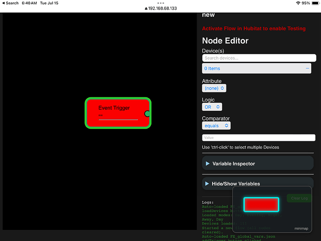Click the minimap label text
Screen dimensions: 321x241
tap(301, 228)
